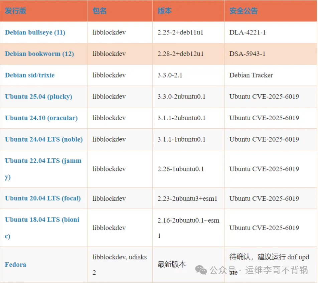Select the 版本 column header

coord(165,11)
